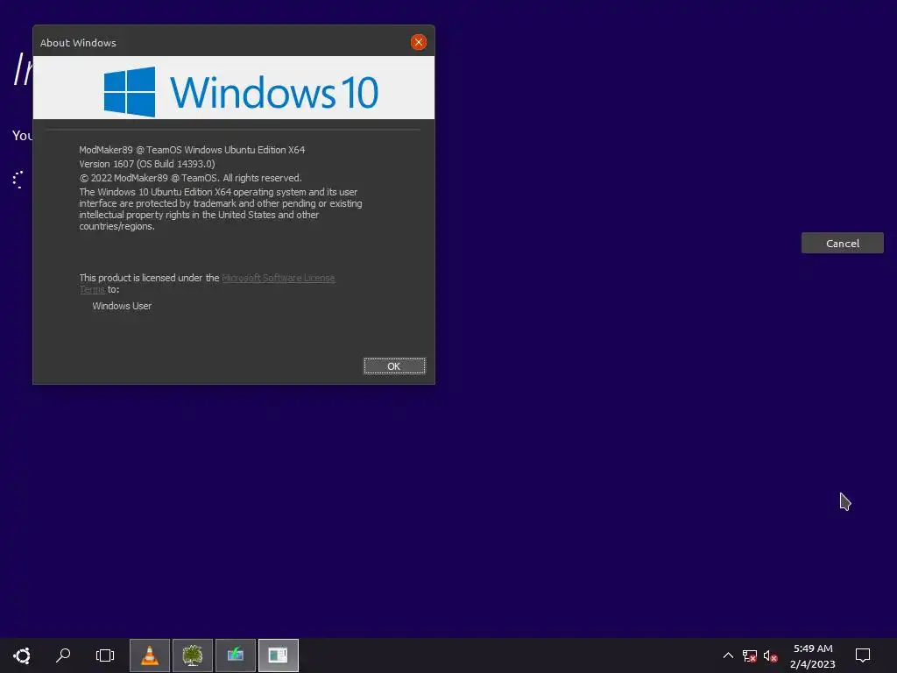897x673 pixels.
Task: Open network status tray icon
Action: tap(750, 655)
